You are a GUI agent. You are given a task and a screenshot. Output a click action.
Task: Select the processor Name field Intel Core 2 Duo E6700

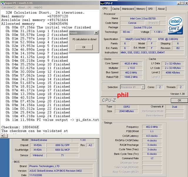[143, 18]
